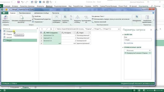The width and height of the screenshot is (164, 92).
Task: Click the Excel Undo icon
Action: pos(22,2)
